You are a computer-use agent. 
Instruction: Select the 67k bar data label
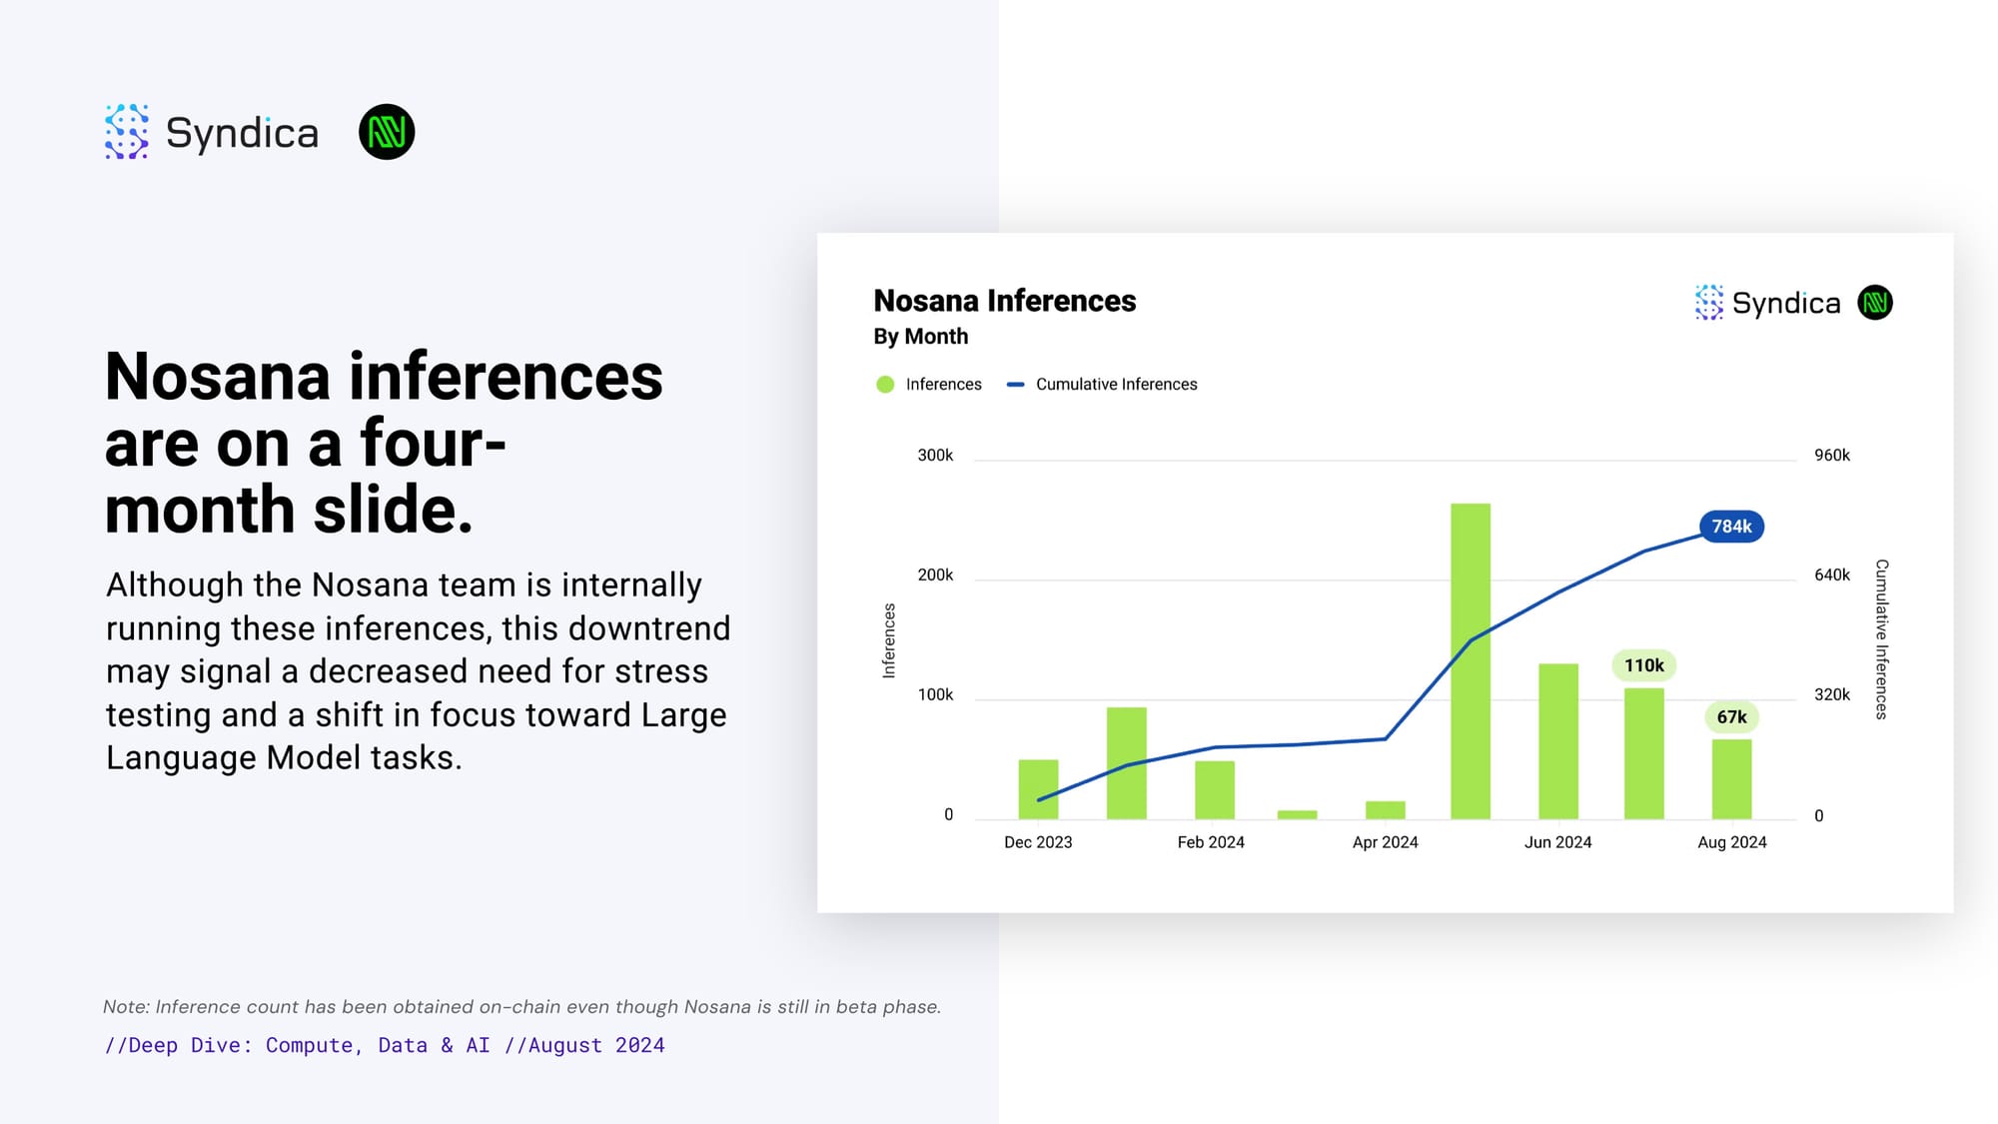[1731, 717]
